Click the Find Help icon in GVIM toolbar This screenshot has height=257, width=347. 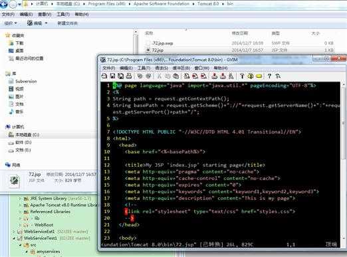278,76
